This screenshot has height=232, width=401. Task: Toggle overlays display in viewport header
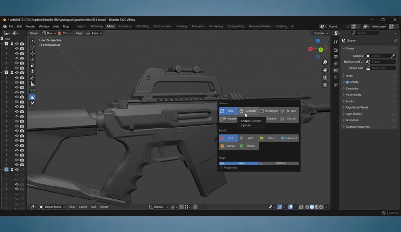pos(291,207)
